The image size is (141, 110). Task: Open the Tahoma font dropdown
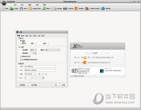30,74
